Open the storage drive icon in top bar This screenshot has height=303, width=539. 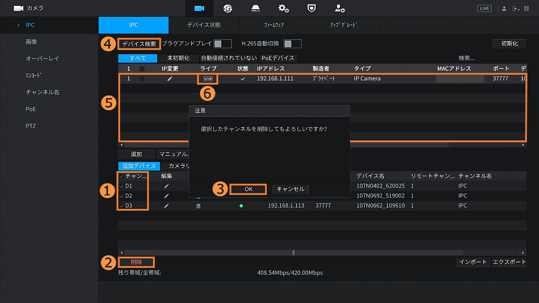pos(256,8)
